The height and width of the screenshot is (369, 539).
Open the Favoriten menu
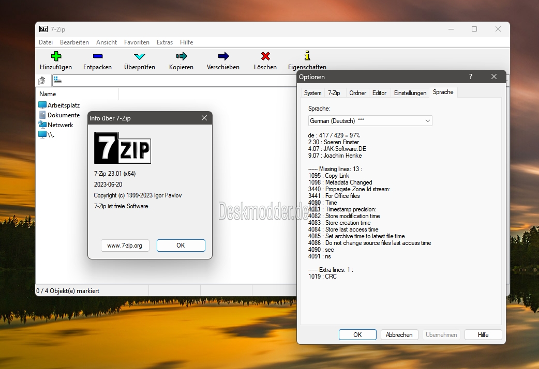pos(137,42)
